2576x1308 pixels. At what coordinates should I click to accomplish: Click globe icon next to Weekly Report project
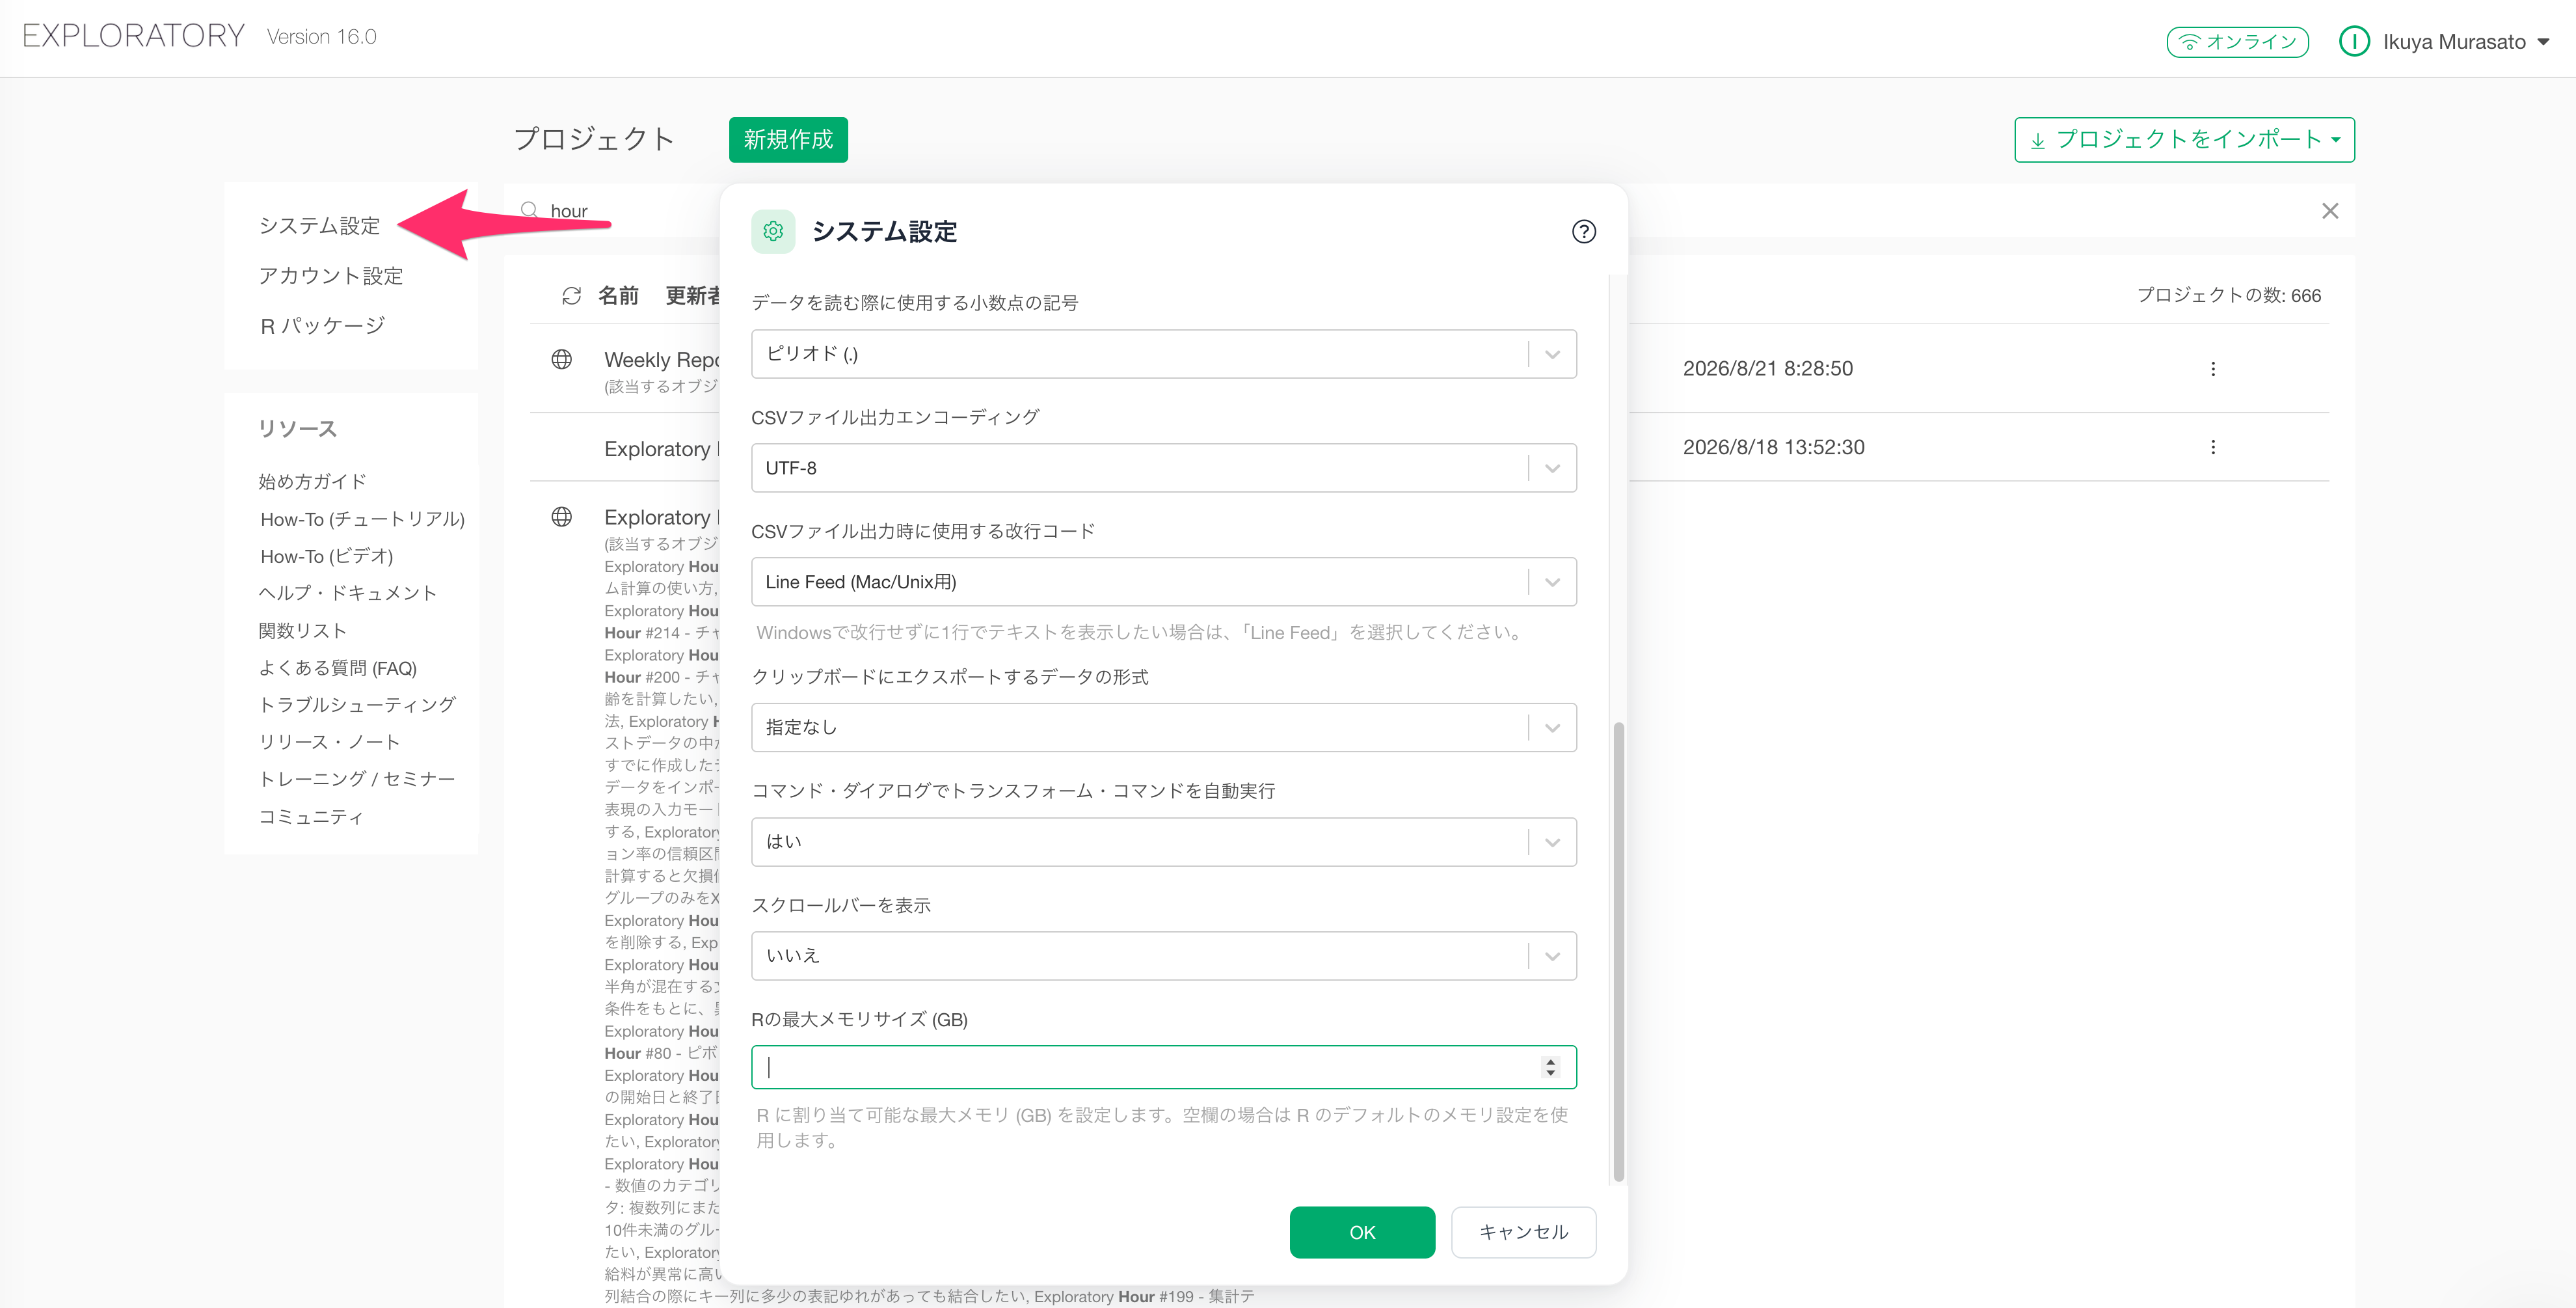click(562, 360)
